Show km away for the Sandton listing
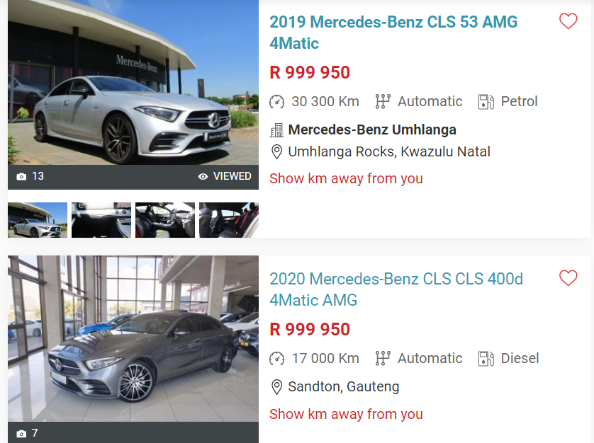Image resolution: width=594 pixels, height=443 pixels. (x=346, y=414)
